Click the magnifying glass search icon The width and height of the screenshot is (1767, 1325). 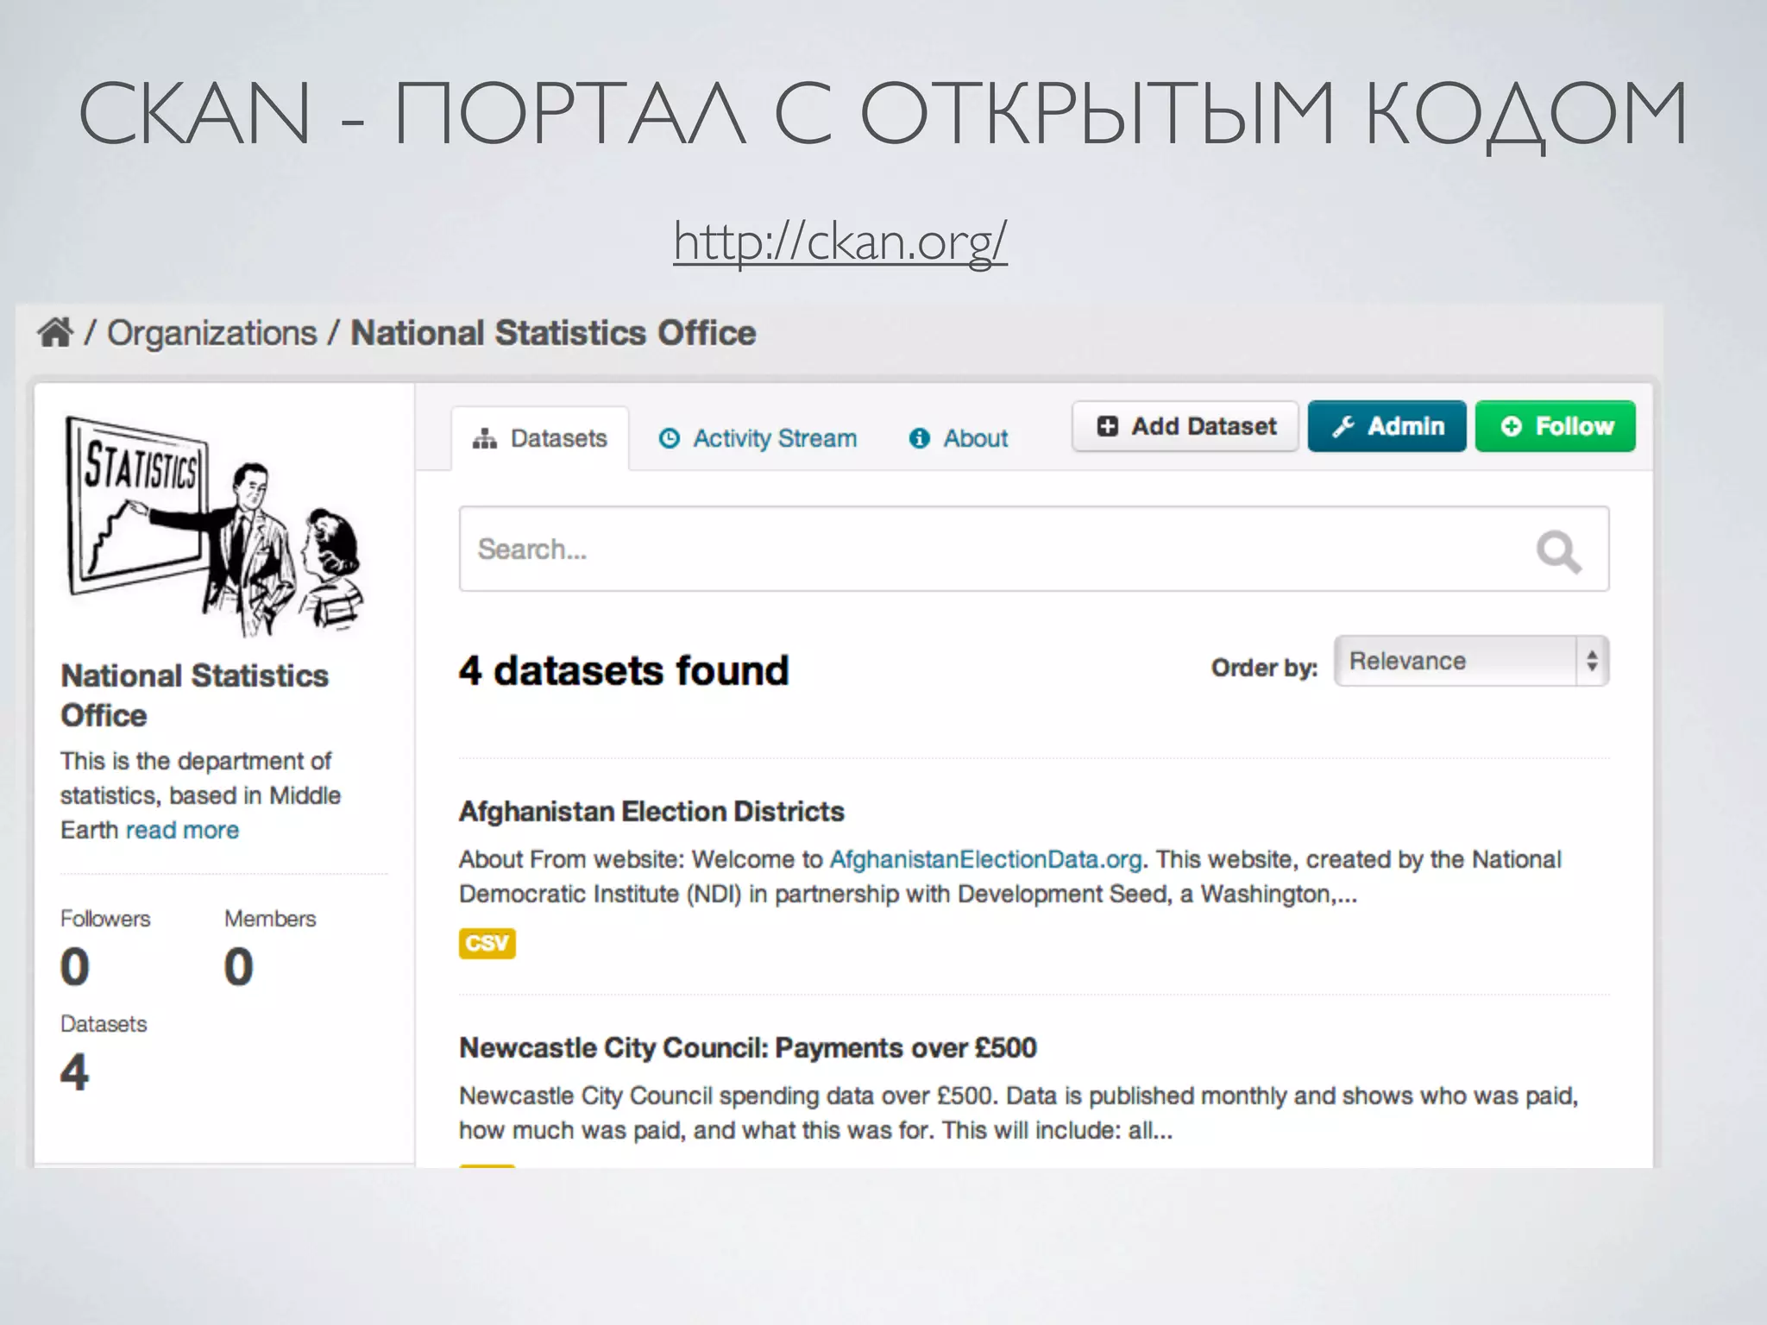tap(1558, 551)
